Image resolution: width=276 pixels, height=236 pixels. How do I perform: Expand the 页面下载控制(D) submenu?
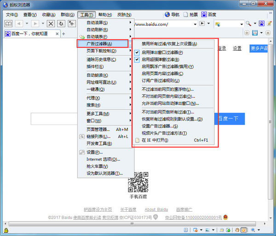pyautogui.click(x=106, y=51)
